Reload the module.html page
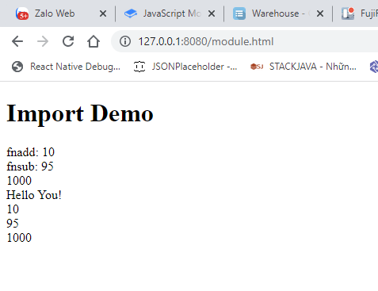 pos(68,41)
